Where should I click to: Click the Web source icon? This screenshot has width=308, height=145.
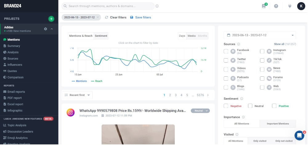[x=269, y=87]
